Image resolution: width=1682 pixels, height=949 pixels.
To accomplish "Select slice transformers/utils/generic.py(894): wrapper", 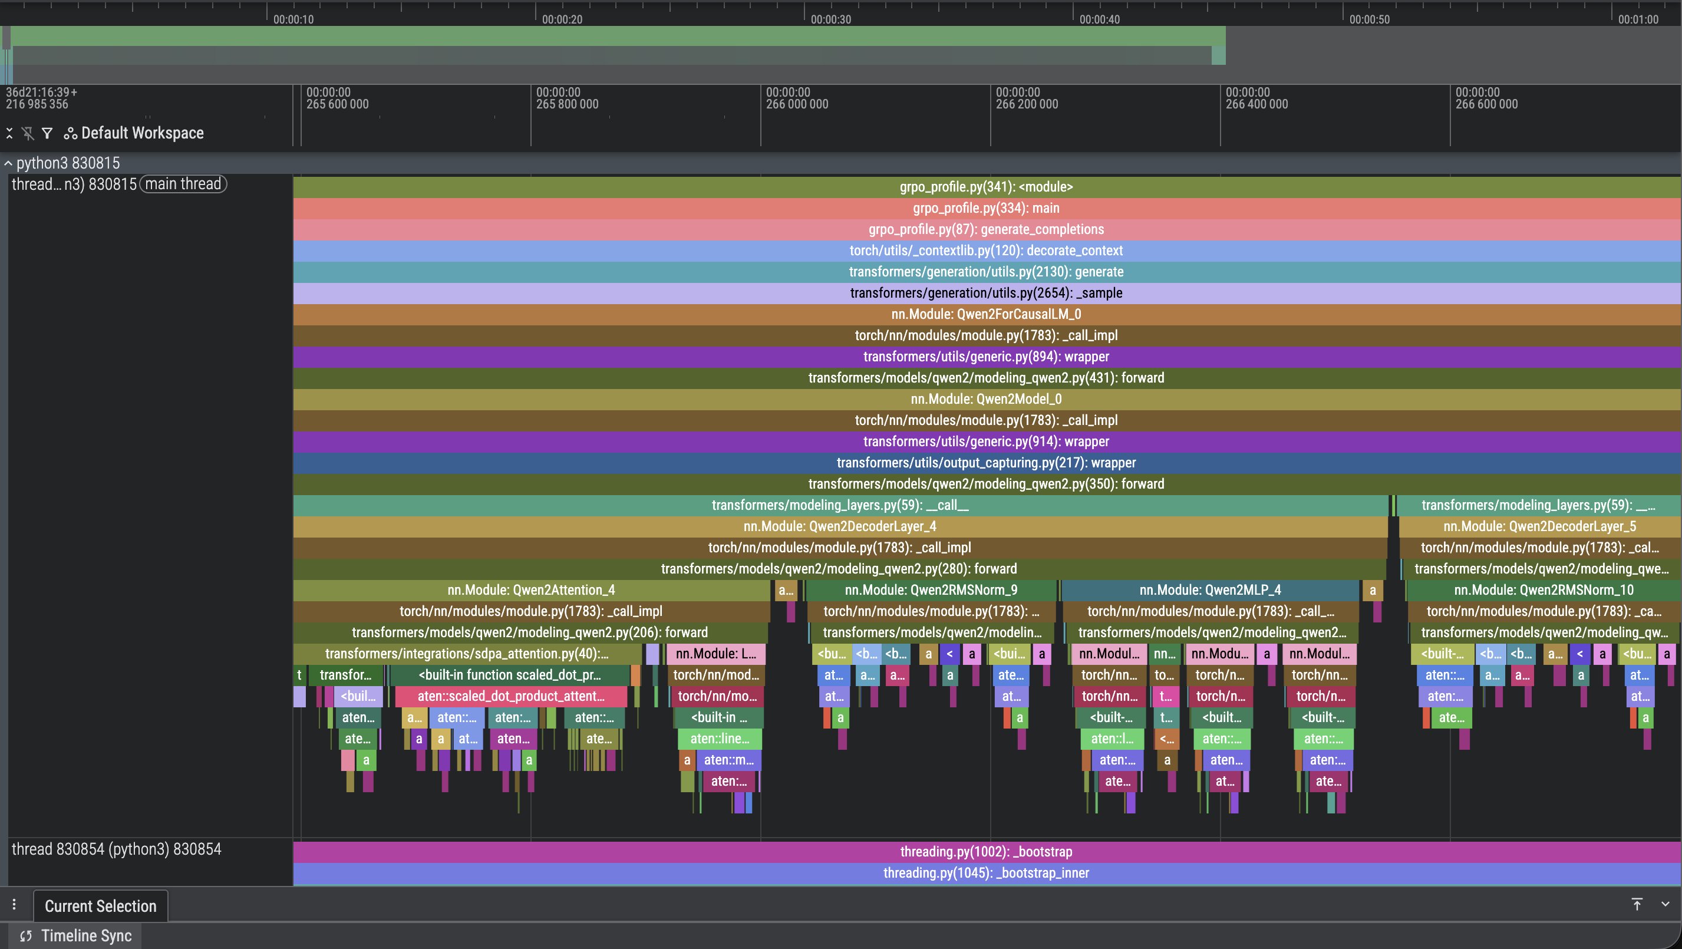I will click(986, 357).
